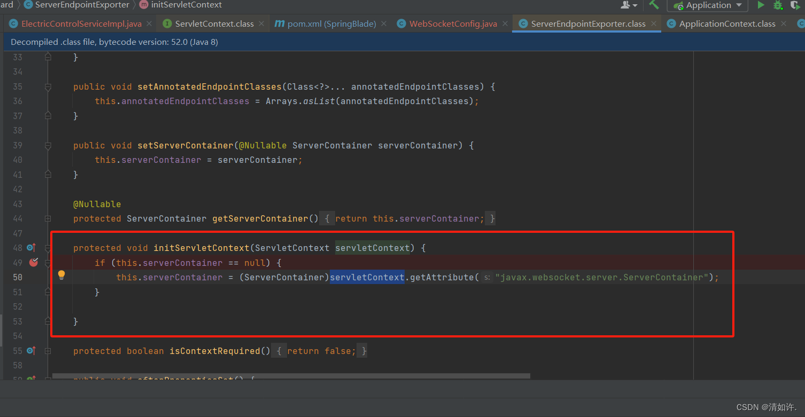Viewport: 805px width, 417px height.
Task: Close the ServerEndpointExporter.class tab
Action: click(654, 24)
